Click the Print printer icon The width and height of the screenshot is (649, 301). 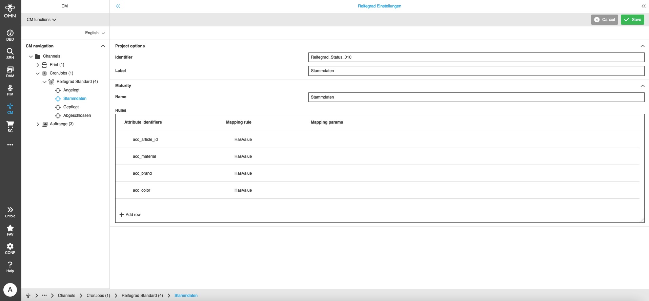click(x=44, y=65)
